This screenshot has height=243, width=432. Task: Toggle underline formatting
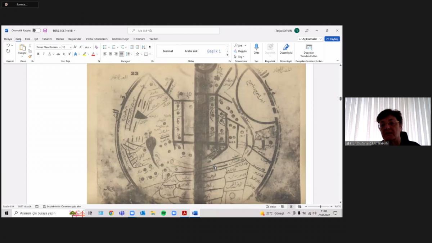tap(50, 54)
